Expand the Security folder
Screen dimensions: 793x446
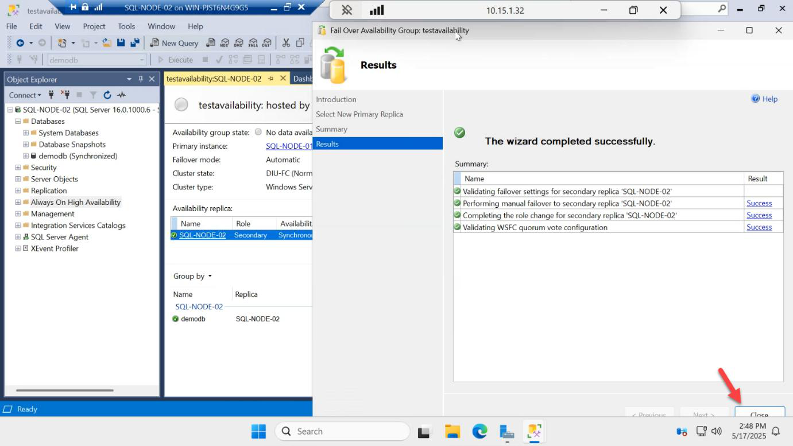[18, 168]
